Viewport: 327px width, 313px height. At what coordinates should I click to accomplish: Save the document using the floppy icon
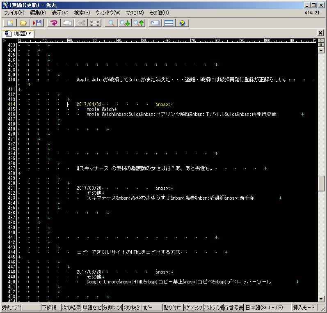37,23
